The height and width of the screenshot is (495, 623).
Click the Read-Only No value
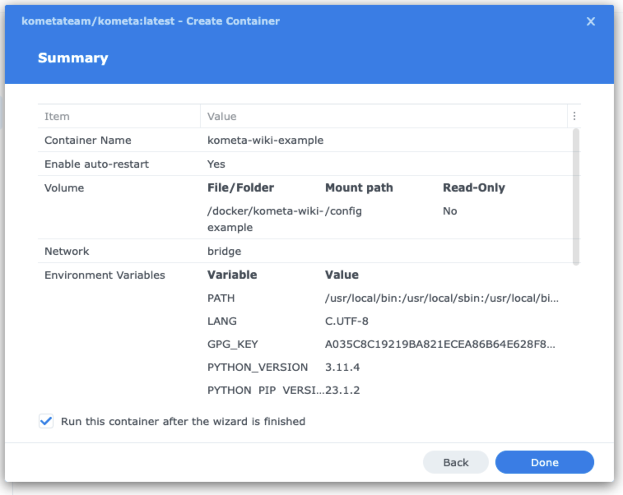pyautogui.click(x=450, y=211)
